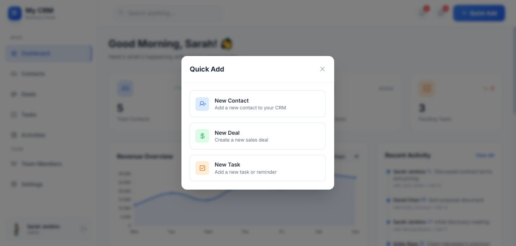Select the Pending Tasks stat card
Screen dimensions: 516x246
pos(456,102)
